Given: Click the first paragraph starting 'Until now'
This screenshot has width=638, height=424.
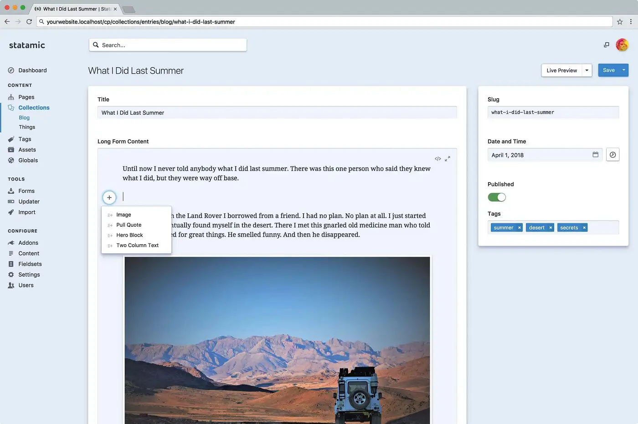Looking at the screenshot, I should (277, 173).
